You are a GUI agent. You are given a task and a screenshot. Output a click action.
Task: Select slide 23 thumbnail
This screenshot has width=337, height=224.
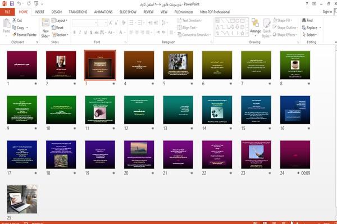click(256, 154)
